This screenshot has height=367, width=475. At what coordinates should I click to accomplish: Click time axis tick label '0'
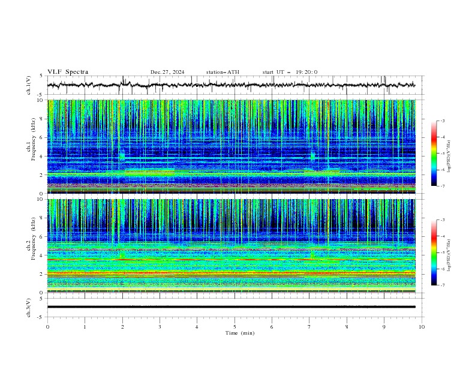coord(47,327)
